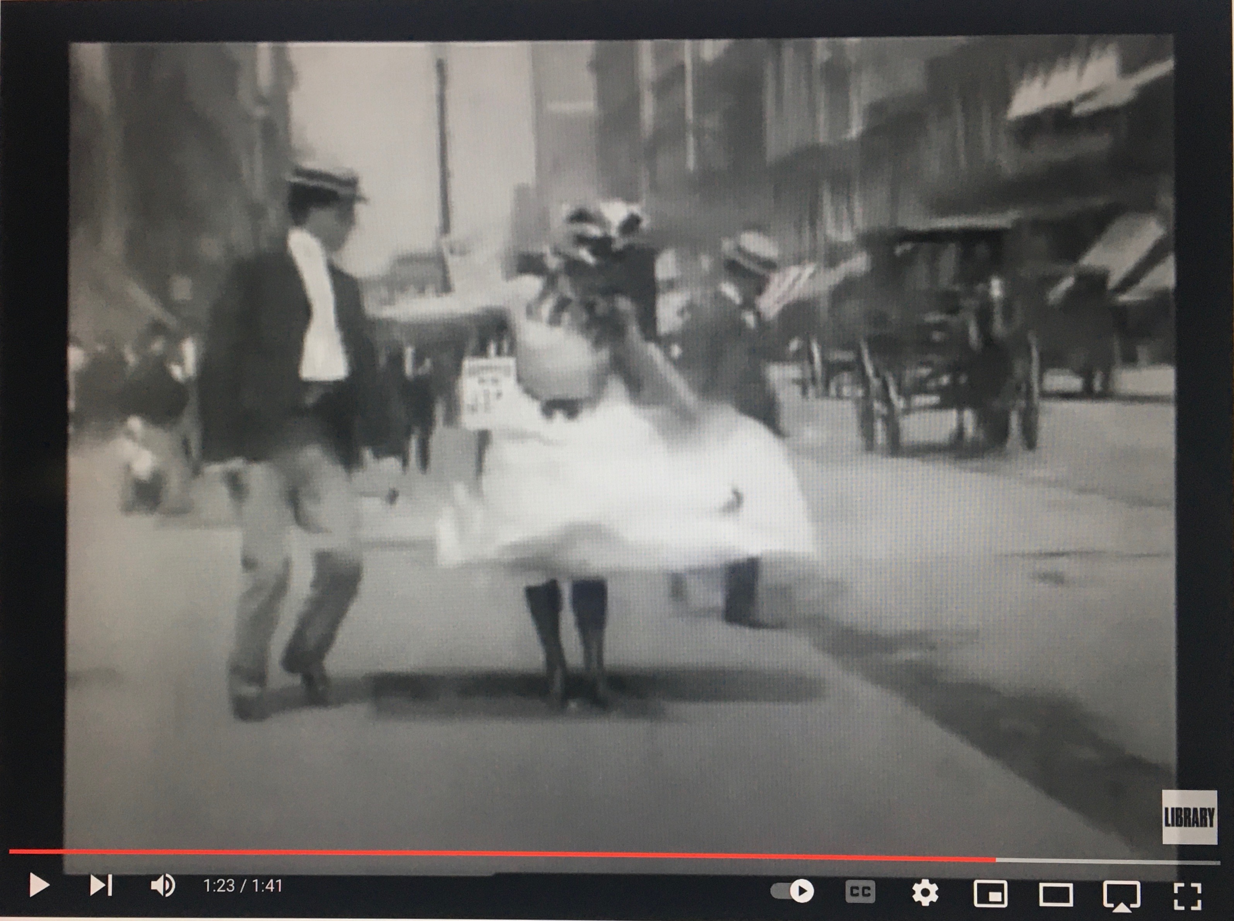This screenshot has height=921, width=1234.
Task: Open the settings gear menu
Action: (x=925, y=893)
